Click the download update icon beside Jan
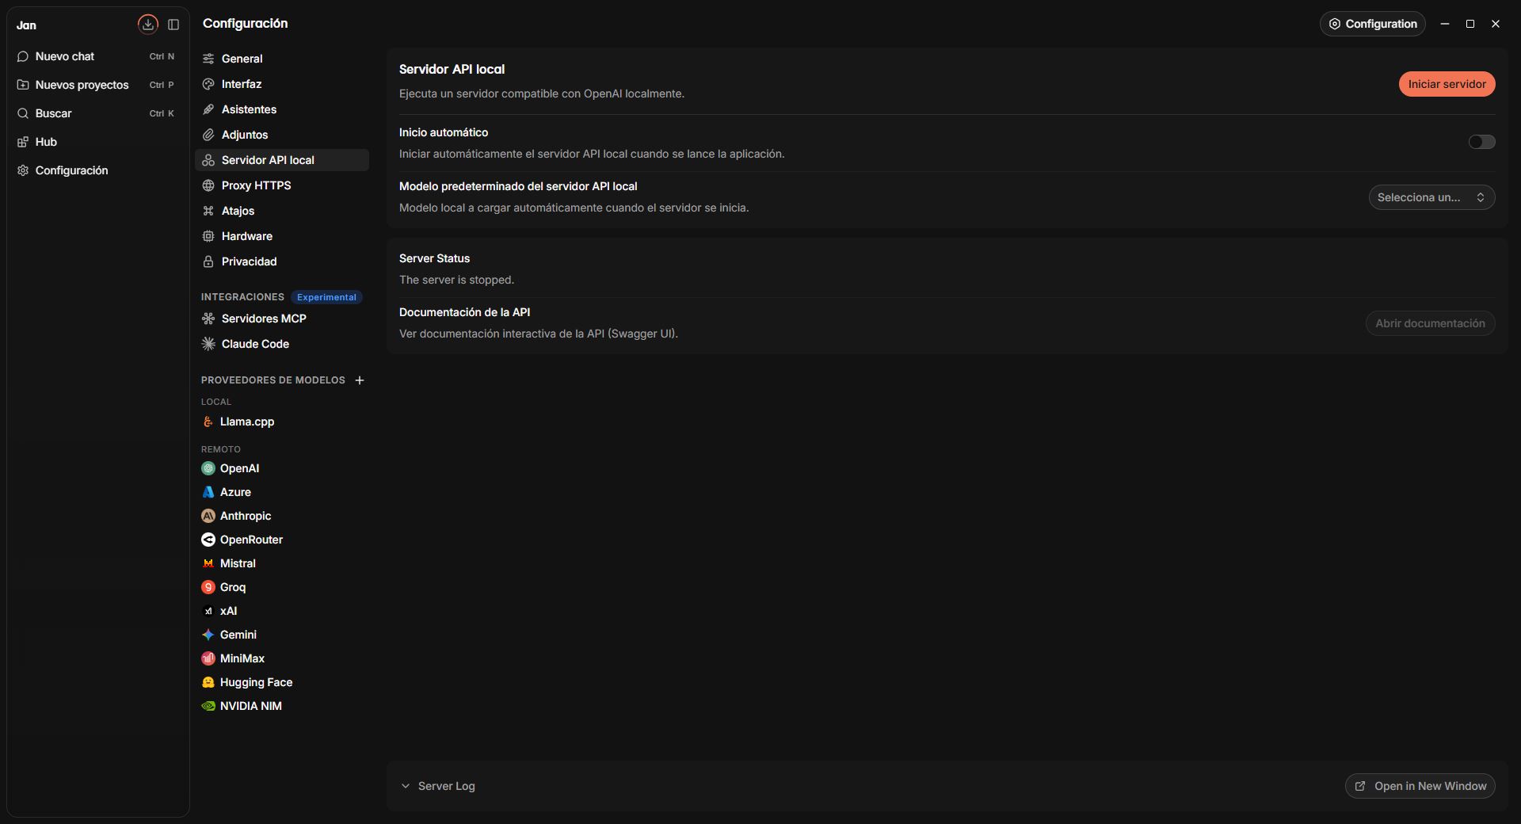Viewport: 1521px width, 824px height. coord(148,25)
